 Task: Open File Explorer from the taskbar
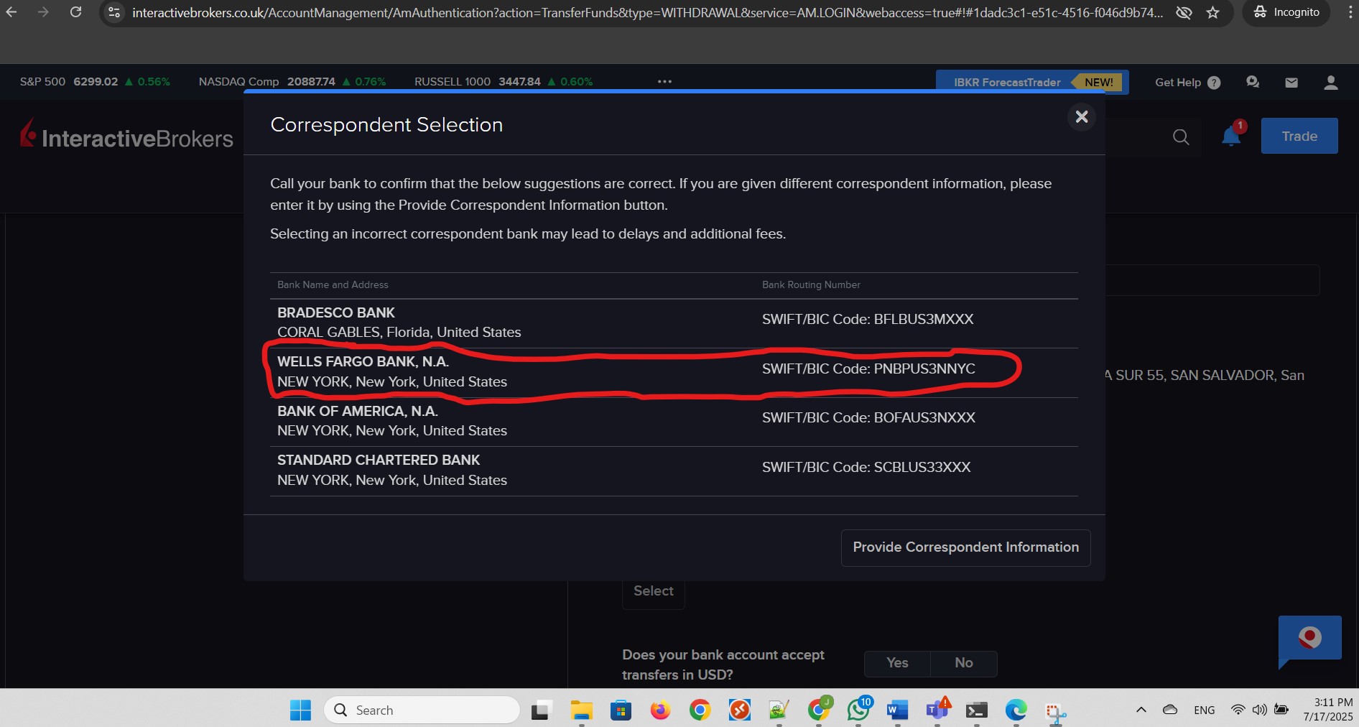(581, 710)
